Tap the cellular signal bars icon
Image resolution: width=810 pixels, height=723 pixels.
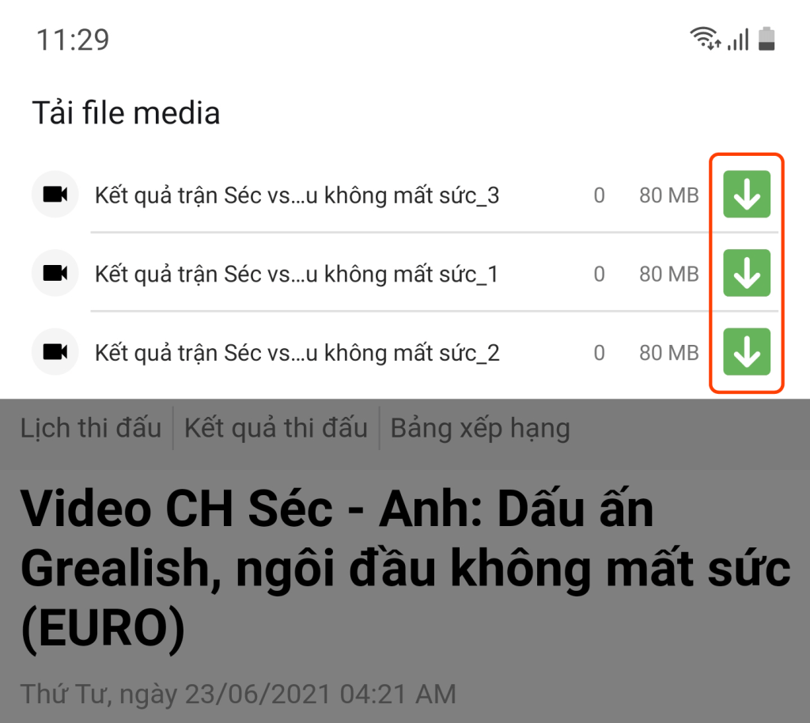pyautogui.click(x=738, y=40)
